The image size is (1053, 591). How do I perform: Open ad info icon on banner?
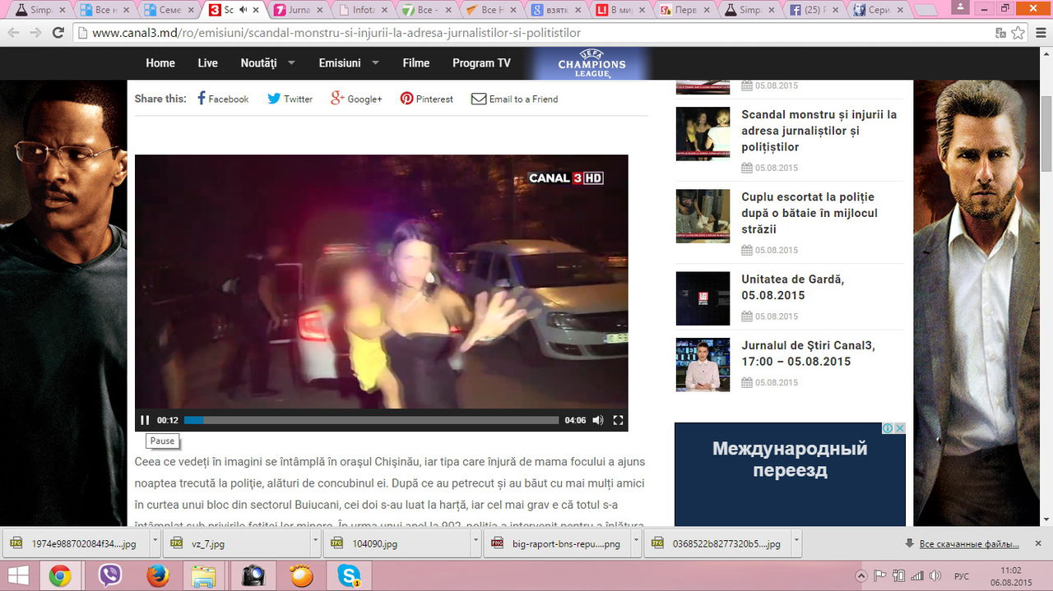pos(888,428)
